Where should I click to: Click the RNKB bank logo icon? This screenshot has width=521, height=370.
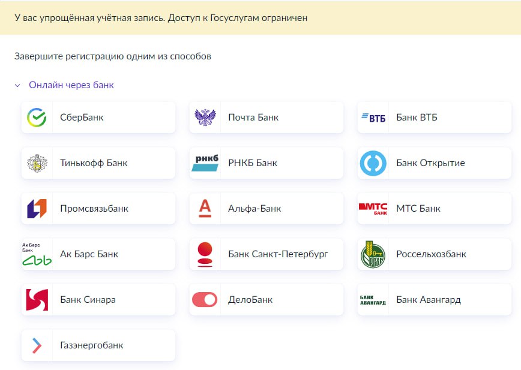(x=205, y=163)
